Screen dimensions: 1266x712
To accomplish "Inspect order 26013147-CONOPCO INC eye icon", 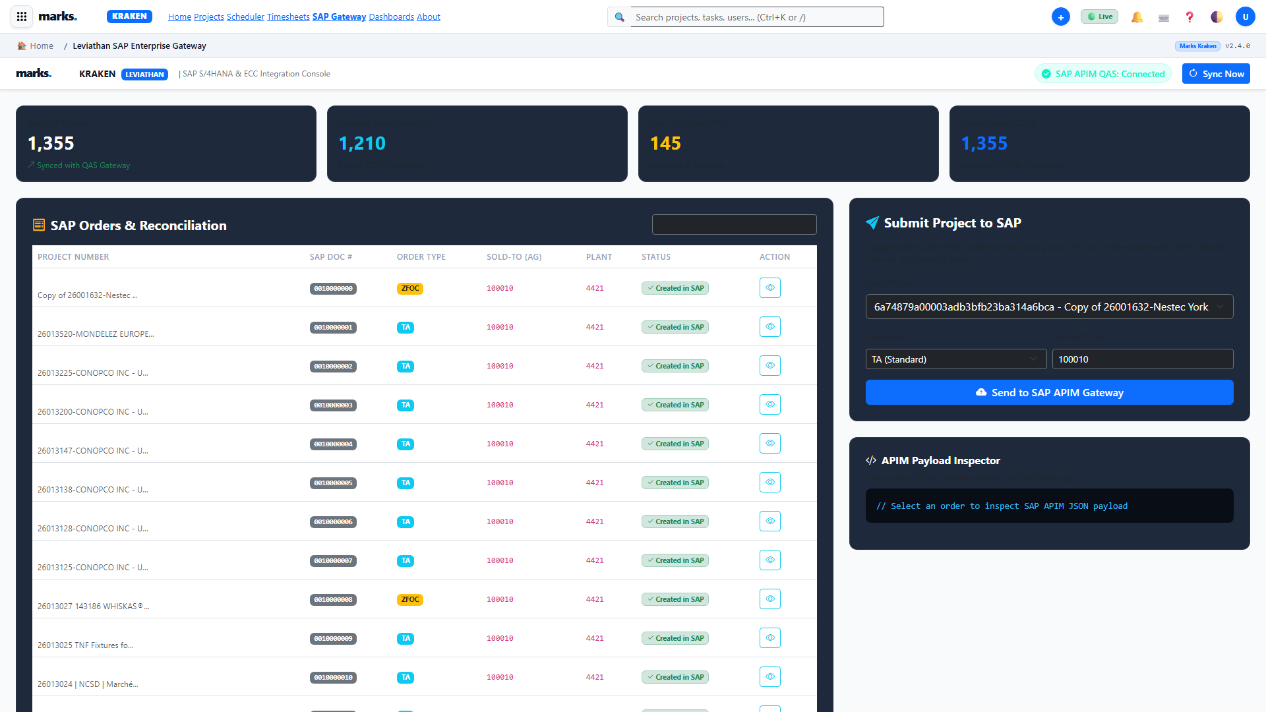I will click(x=769, y=443).
